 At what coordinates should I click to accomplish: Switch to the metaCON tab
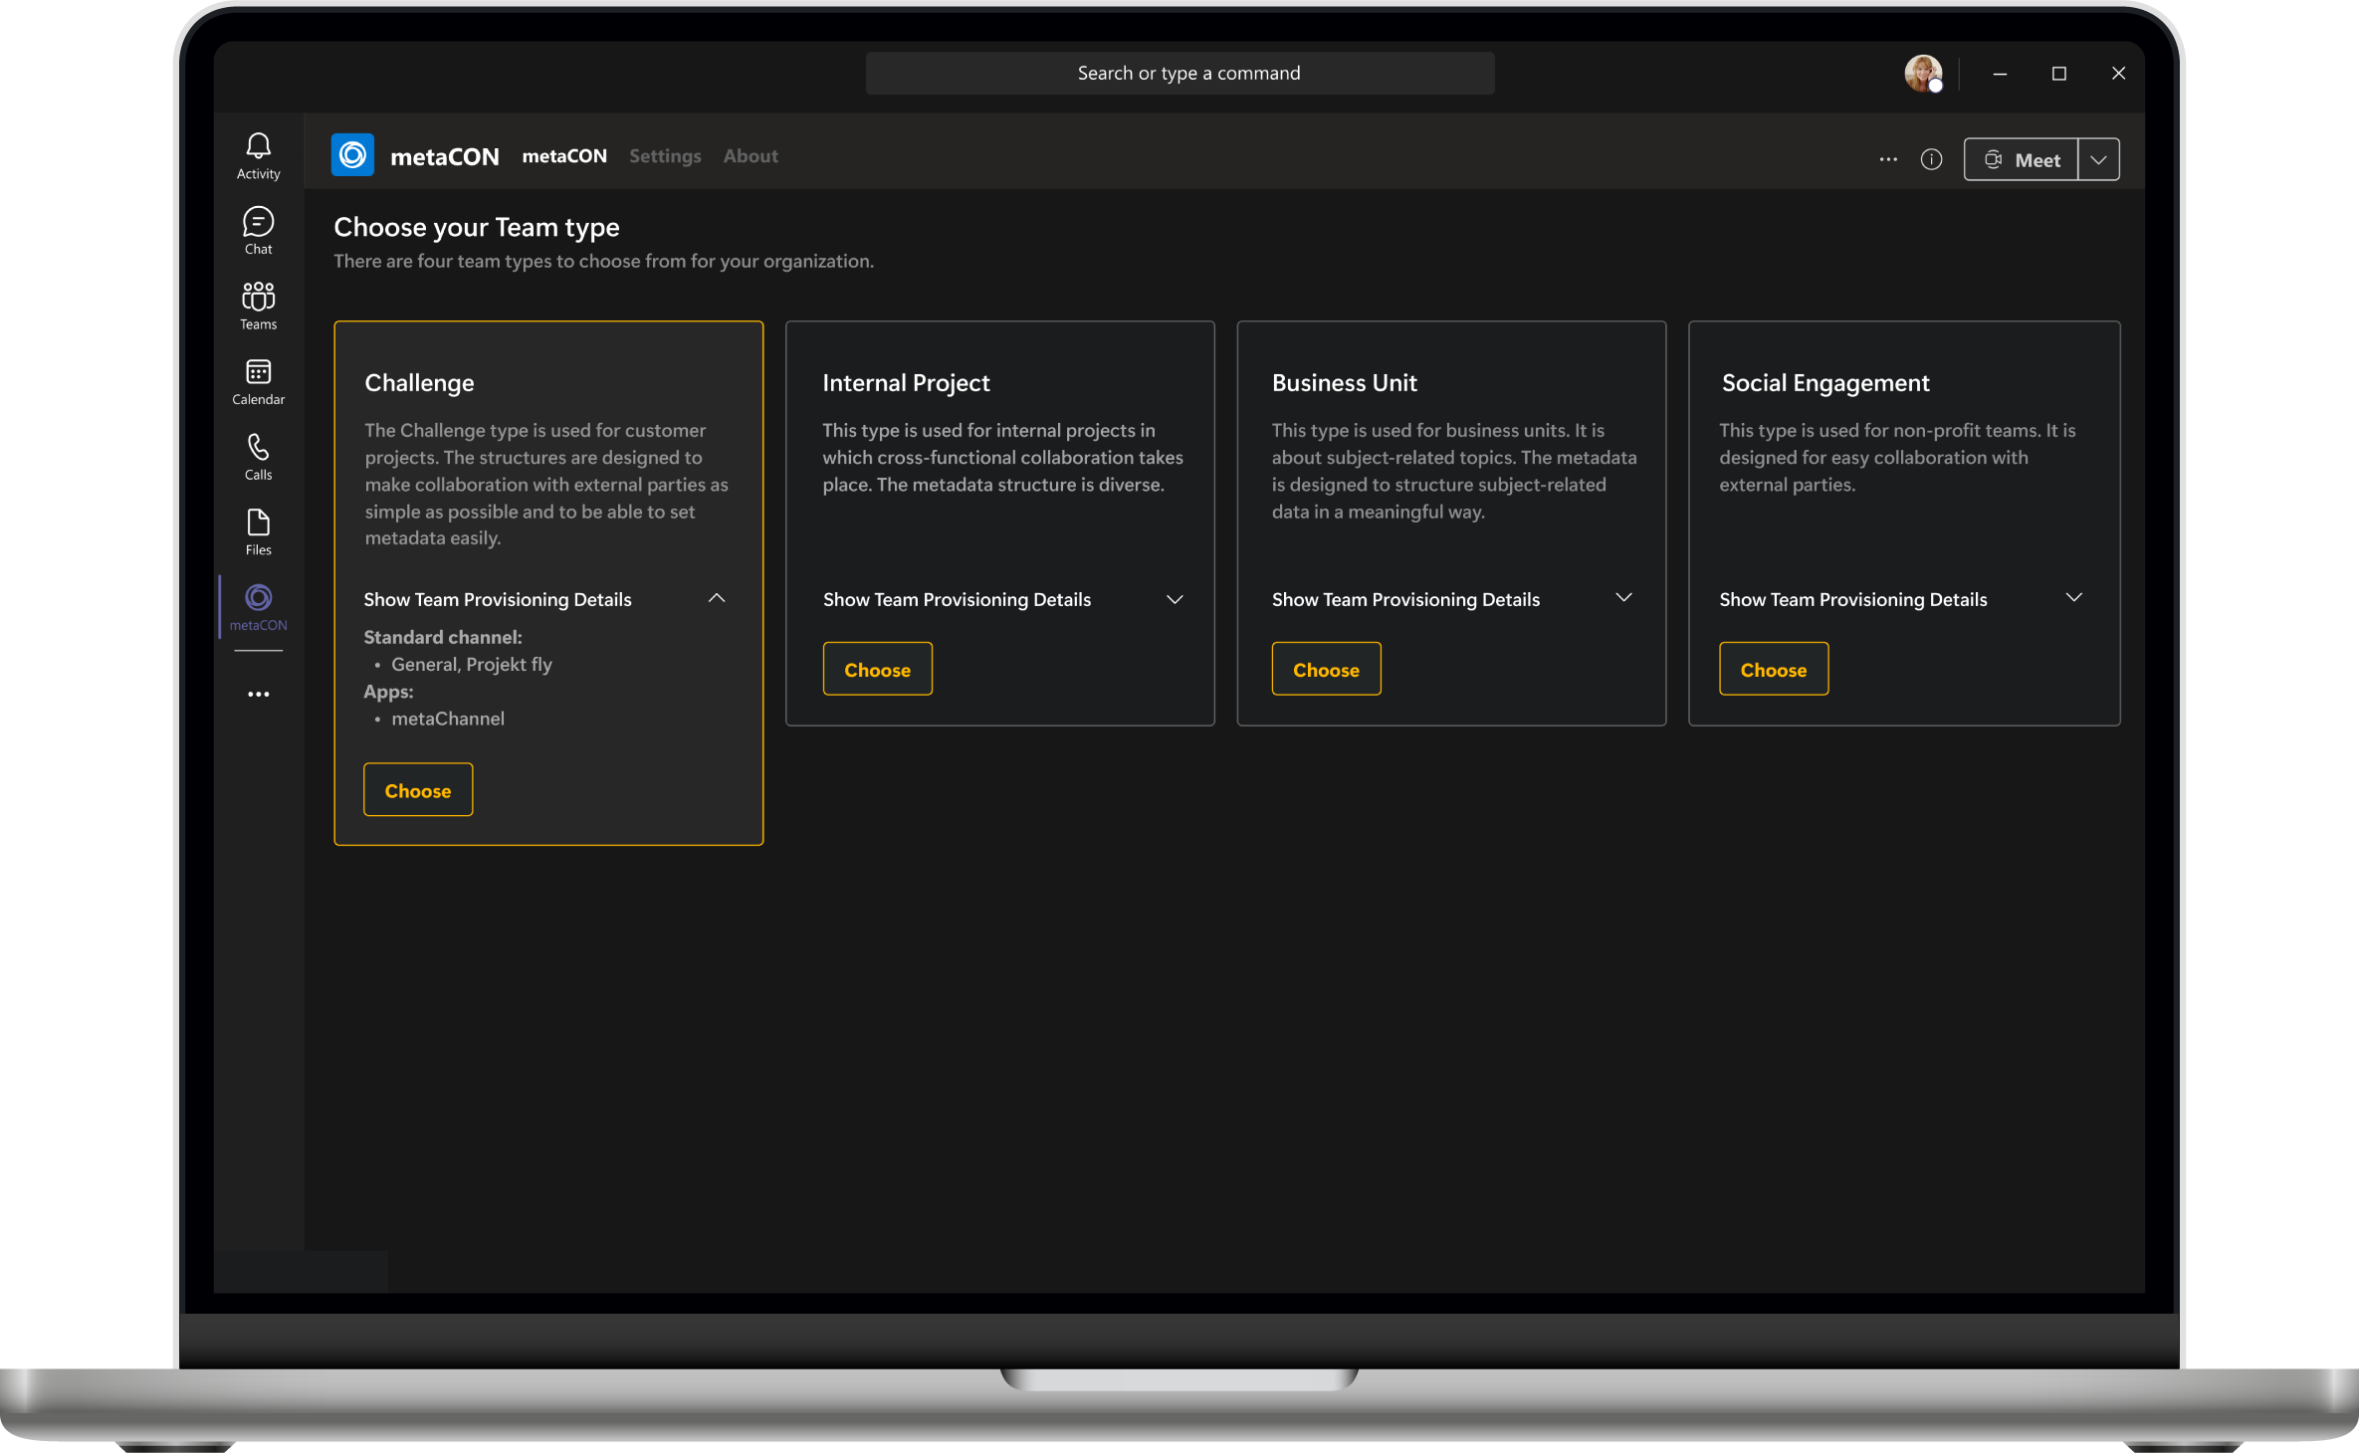click(564, 156)
